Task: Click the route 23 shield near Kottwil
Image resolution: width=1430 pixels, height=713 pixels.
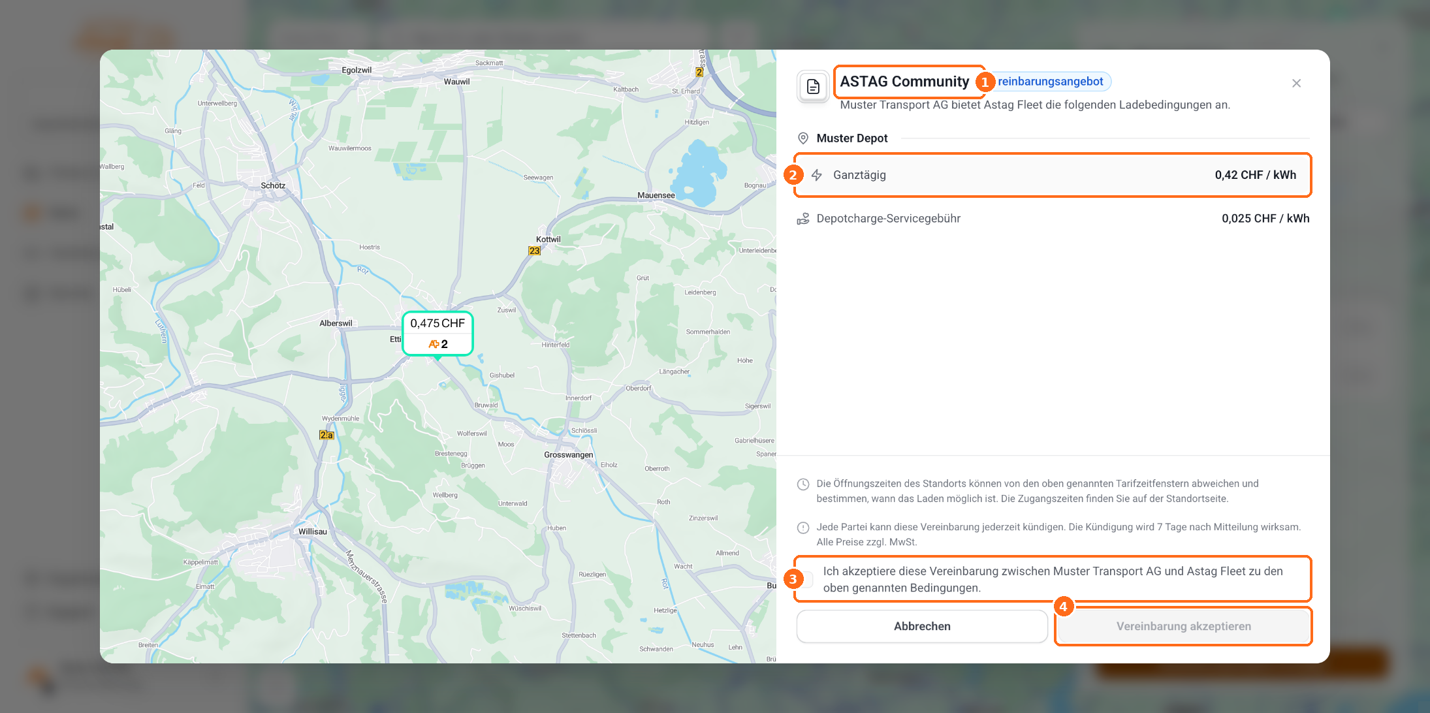Action: click(x=534, y=251)
